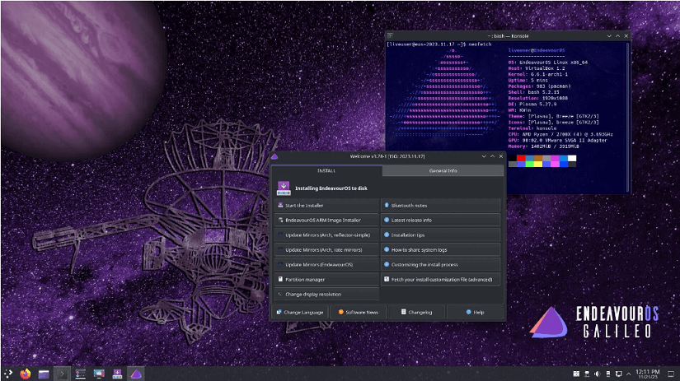The height and width of the screenshot is (381, 680).
Task: Click the 'CPU: AMD Ryzen 7 2700X' line
Action: click(x=560, y=134)
